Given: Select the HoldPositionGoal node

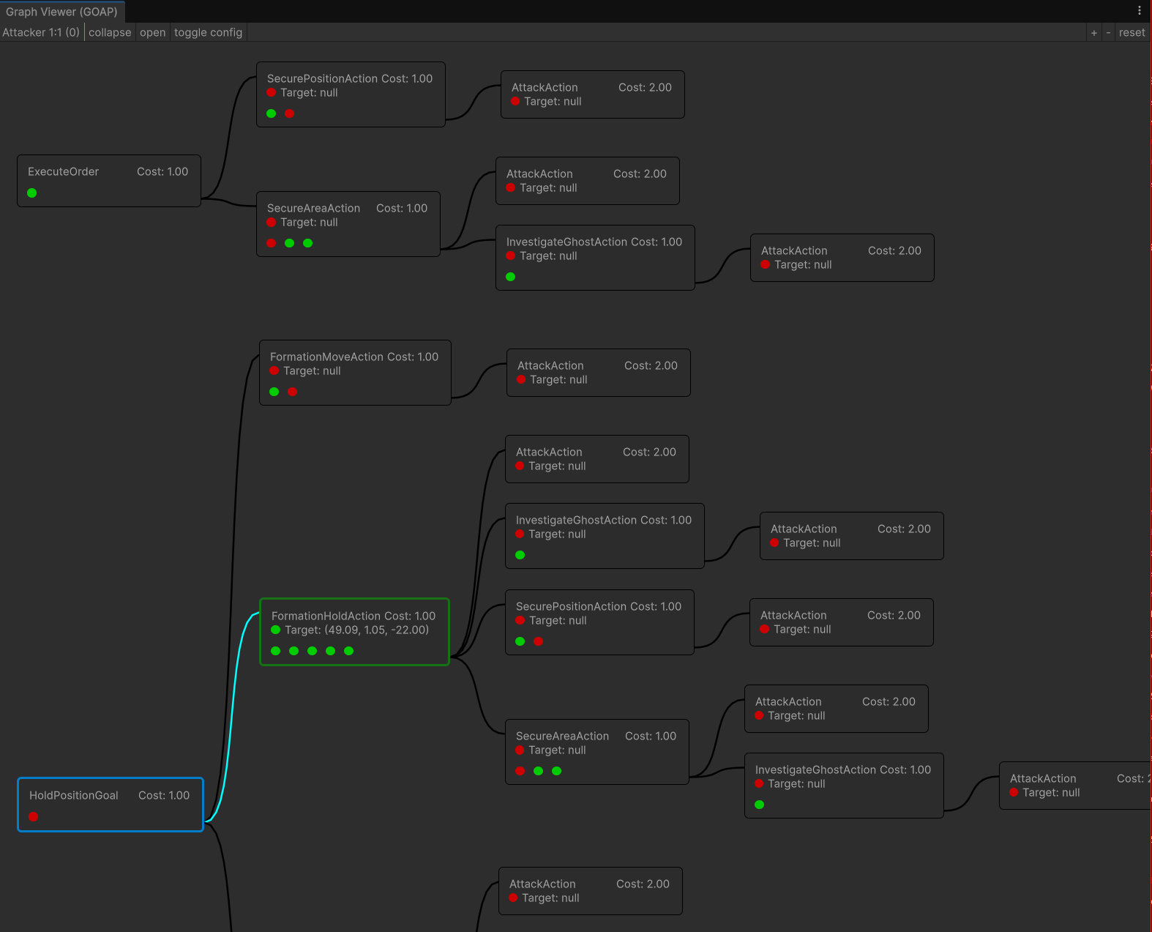Looking at the screenshot, I should [111, 805].
